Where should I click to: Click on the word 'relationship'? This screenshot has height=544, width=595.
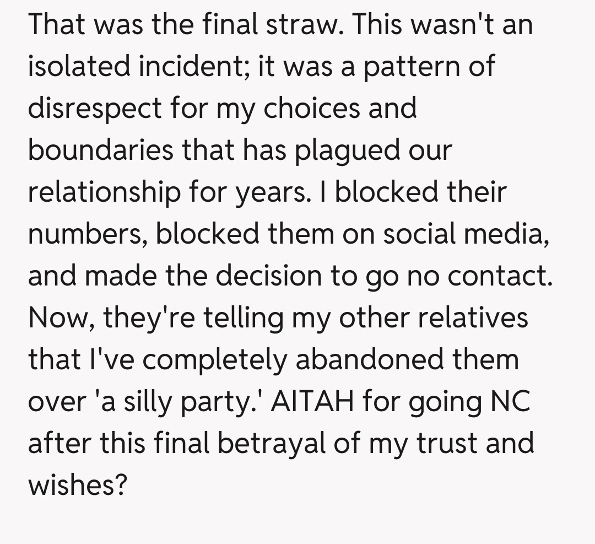pyautogui.click(x=104, y=192)
